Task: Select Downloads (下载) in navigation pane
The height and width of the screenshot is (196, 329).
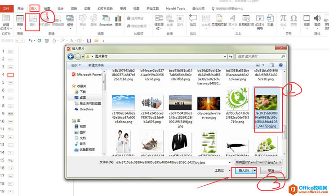Action: [80, 92]
